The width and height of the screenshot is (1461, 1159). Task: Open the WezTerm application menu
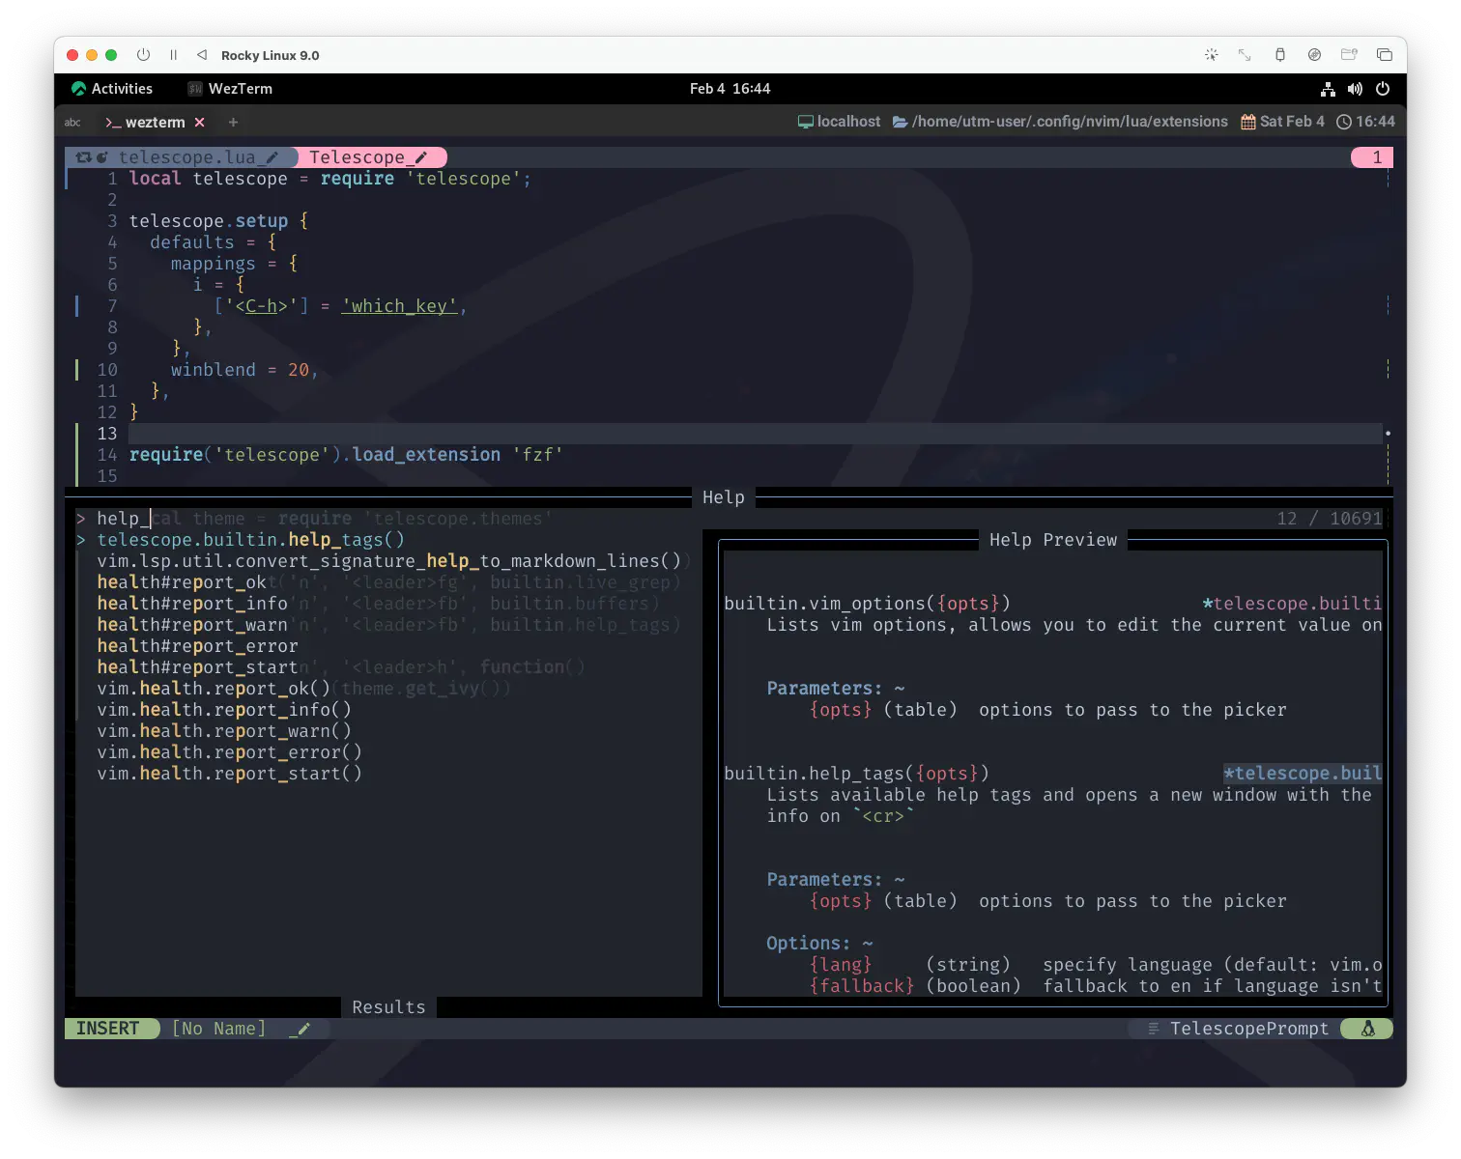pos(230,89)
